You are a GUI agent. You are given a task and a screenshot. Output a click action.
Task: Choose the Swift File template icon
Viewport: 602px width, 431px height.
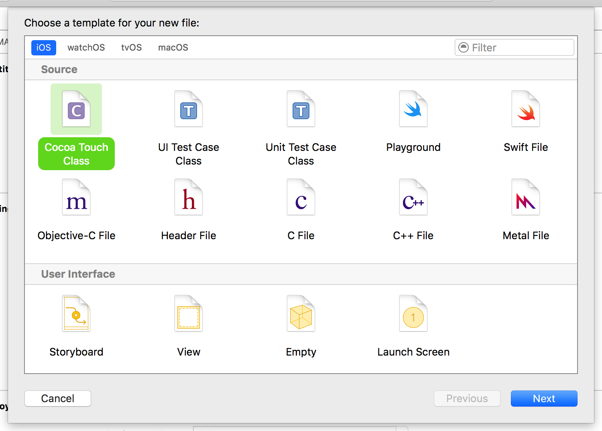click(526, 109)
